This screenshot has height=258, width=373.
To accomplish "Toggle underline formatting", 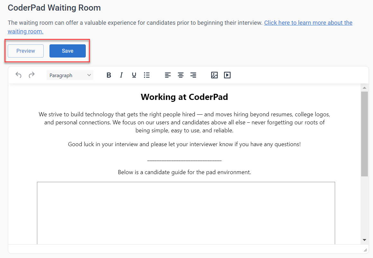I will click(x=134, y=75).
